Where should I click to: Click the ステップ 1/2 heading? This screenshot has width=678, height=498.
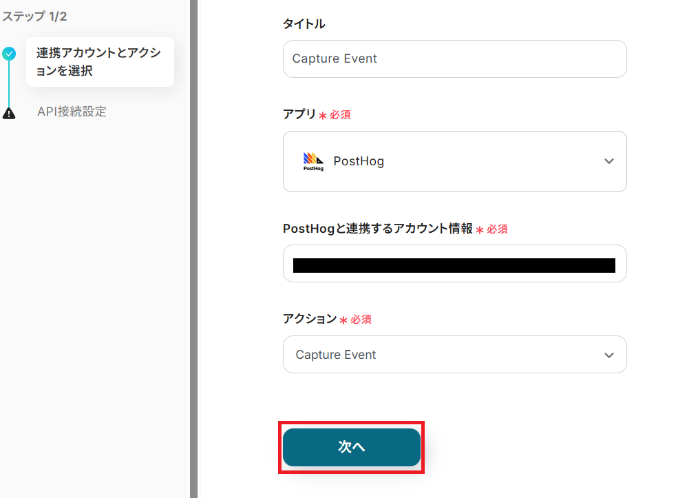click(x=33, y=16)
